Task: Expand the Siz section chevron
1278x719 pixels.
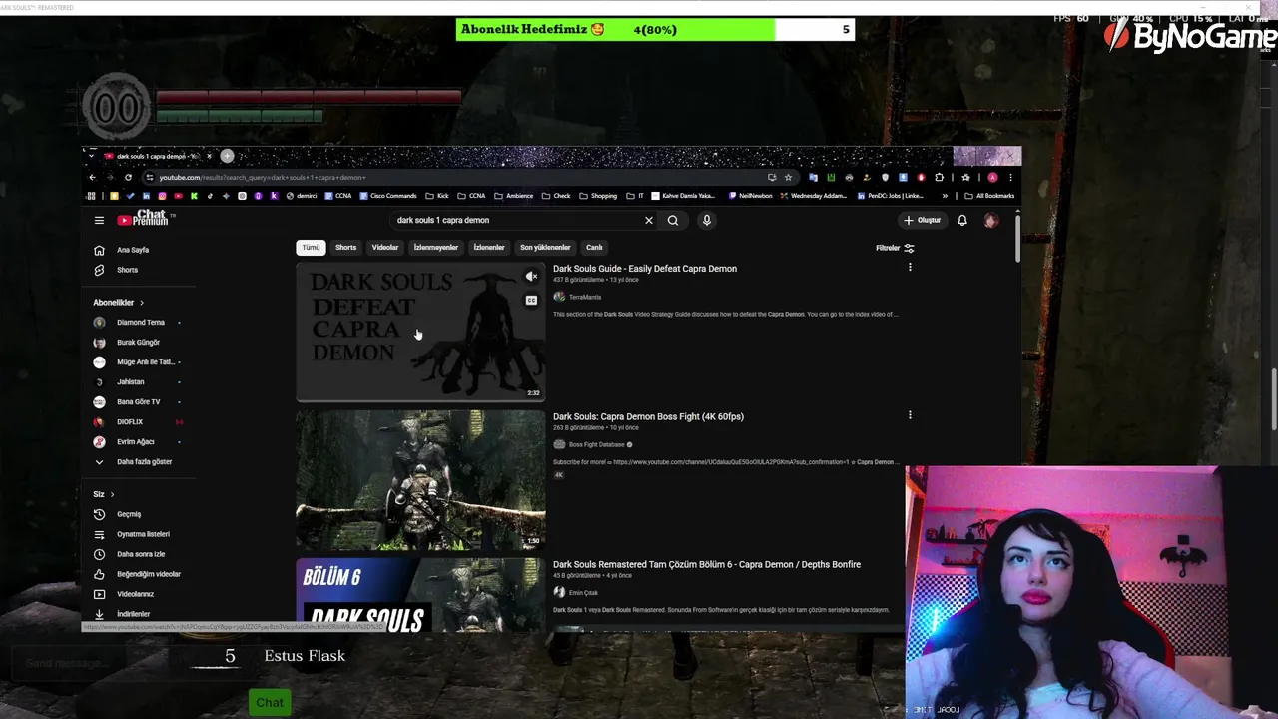Action: click(x=112, y=494)
